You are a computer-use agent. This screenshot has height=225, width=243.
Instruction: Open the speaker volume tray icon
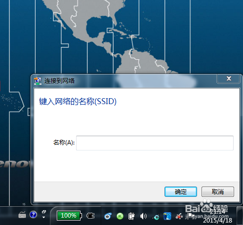tap(143, 216)
